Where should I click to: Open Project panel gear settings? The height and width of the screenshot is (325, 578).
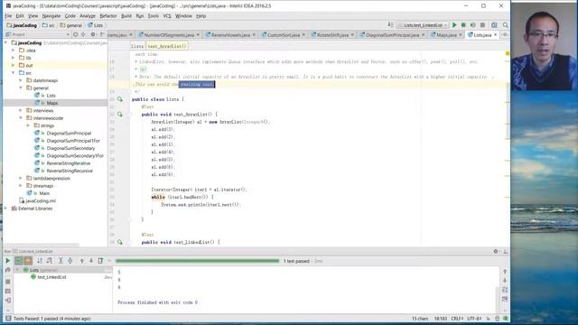(x=93, y=34)
